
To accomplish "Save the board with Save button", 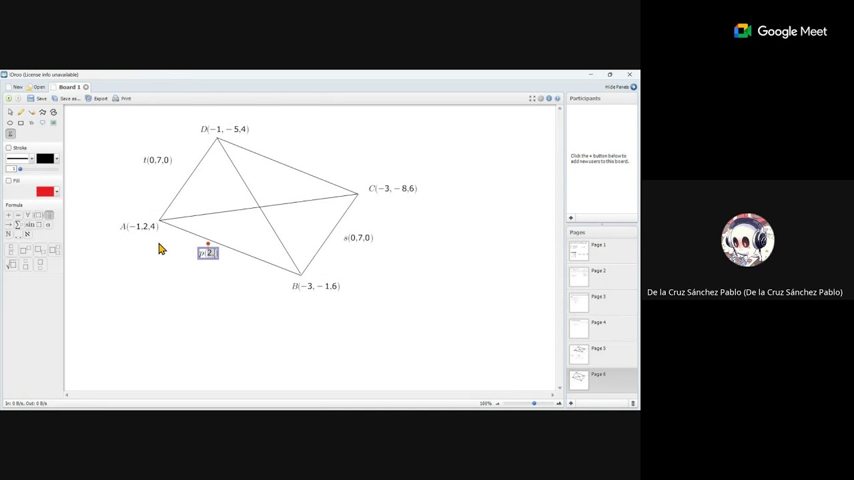I will tap(37, 99).
